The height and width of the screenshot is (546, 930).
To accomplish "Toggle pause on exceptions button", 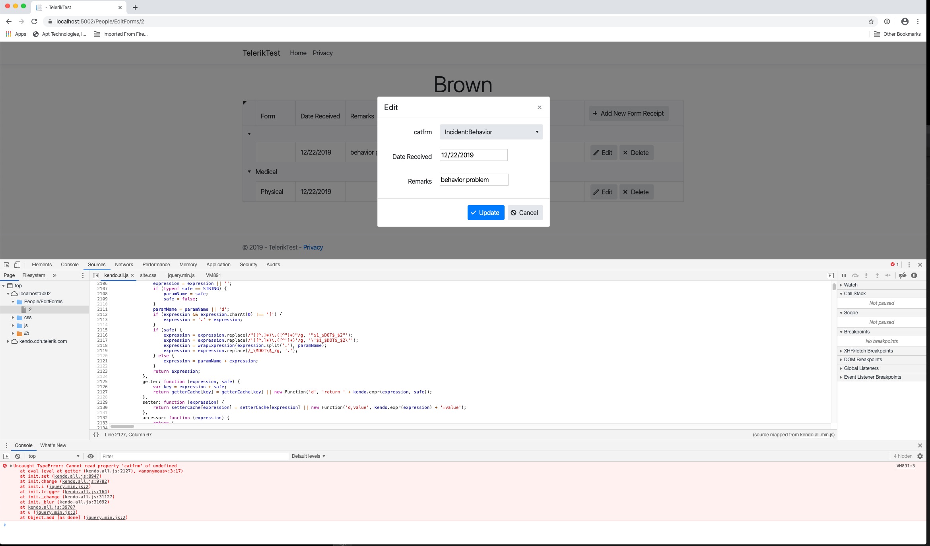I will (914, 275).
